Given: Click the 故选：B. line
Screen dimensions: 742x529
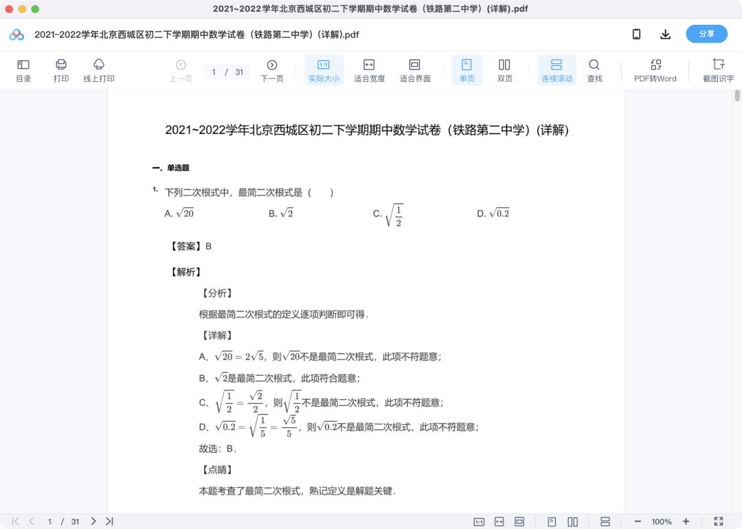Looking at the screenshot, I should 217,449.
